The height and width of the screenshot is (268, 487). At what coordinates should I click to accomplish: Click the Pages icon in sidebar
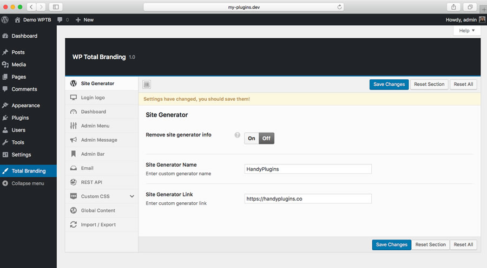tap(5, 77)
